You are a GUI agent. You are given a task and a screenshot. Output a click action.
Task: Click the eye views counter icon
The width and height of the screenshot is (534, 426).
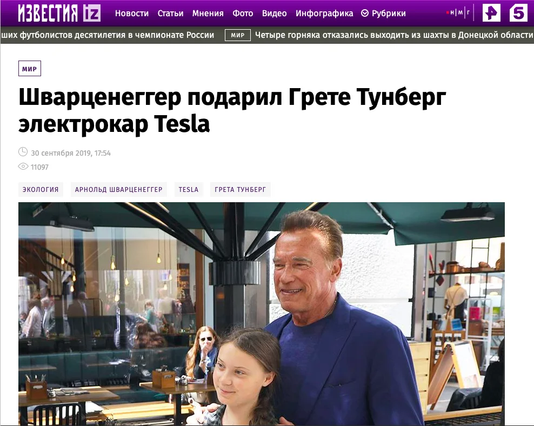pyautogui.click(x=23, y=167)
